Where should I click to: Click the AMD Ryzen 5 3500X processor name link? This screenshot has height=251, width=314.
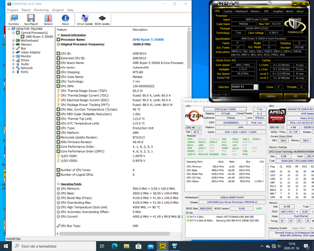point(148,39)
